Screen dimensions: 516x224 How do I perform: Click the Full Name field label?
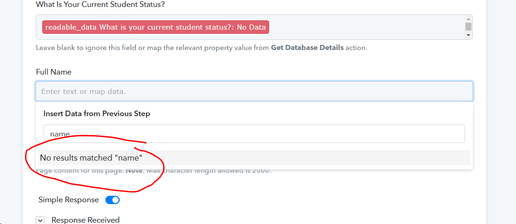pyautogui.click(x=54, y=72)
